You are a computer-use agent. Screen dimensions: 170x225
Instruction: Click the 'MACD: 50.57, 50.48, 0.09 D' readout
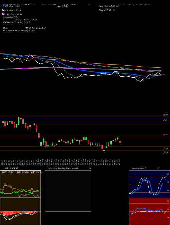point(16,22)
